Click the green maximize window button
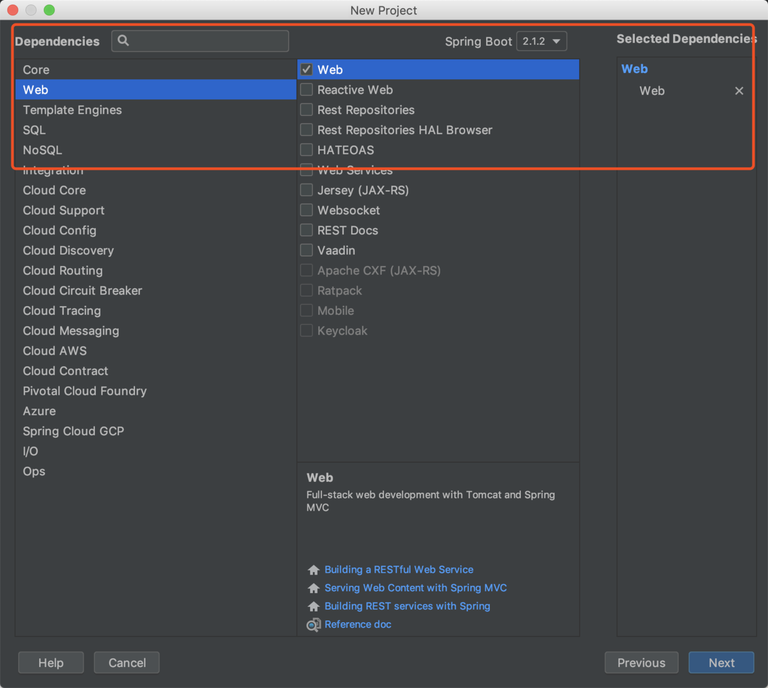768x688 pixels. tap(50, 10)
